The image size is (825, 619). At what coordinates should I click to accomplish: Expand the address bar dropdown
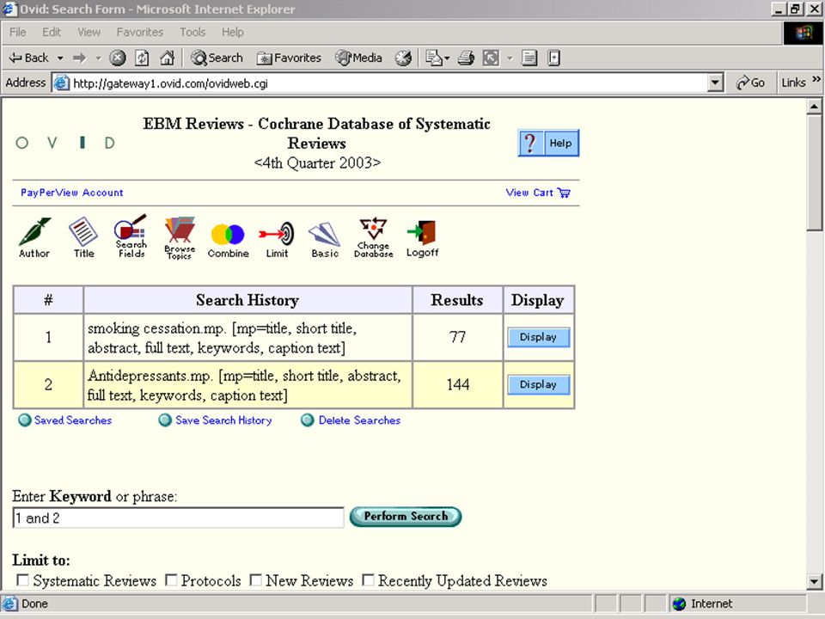click(x=715, y=83)
